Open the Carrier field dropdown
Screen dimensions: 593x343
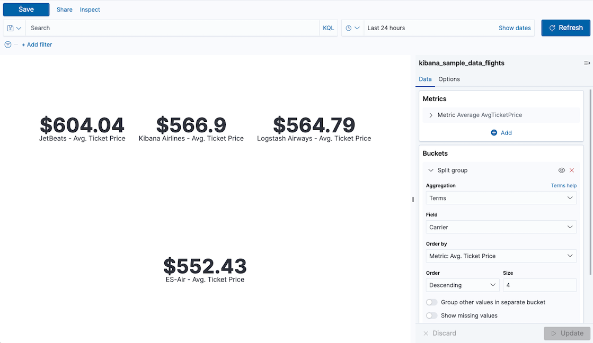click(x=501, y=227)
